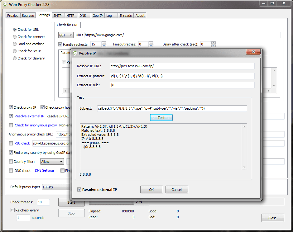Toggle the Check proxy host checkbox

42,107
